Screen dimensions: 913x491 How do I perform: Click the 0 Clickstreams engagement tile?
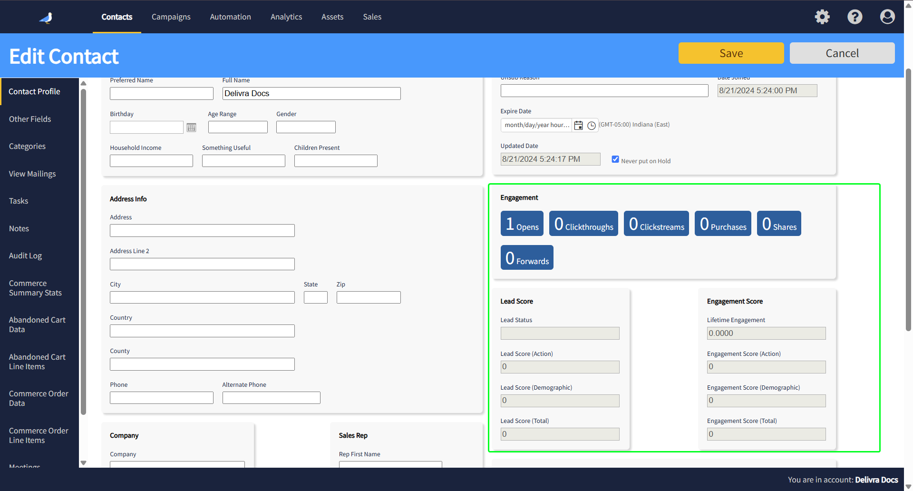[x=656, y=223]
